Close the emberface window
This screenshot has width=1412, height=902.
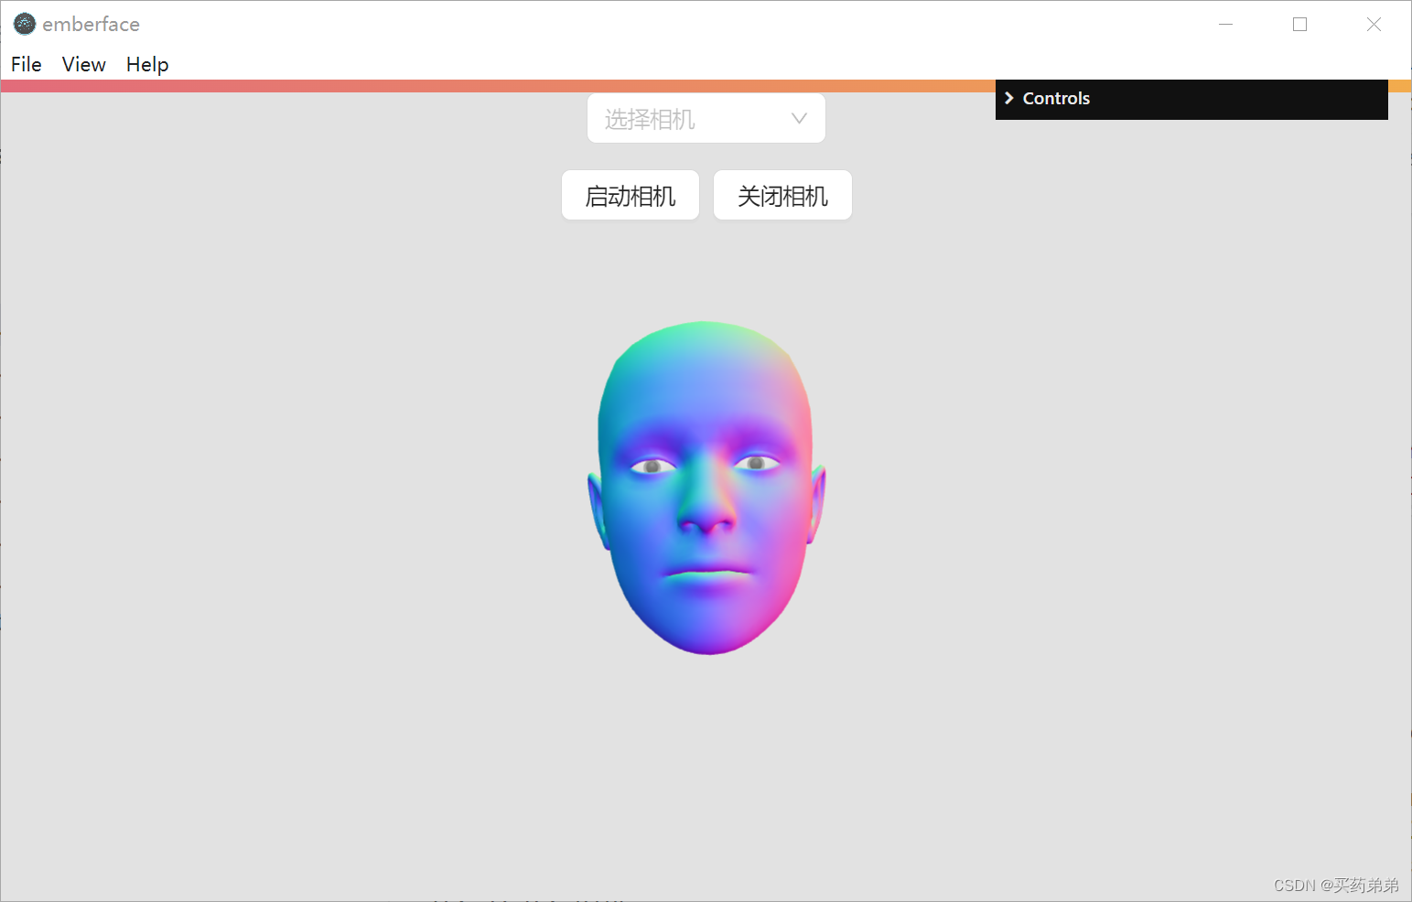click(x=1374, y=25)
